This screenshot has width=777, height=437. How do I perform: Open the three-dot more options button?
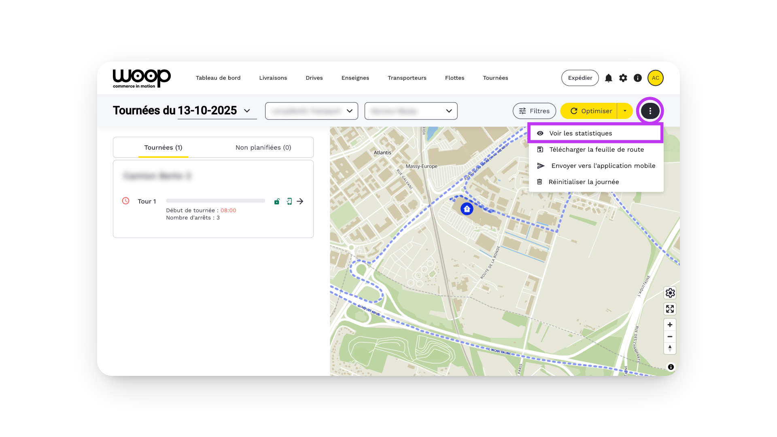650,111
